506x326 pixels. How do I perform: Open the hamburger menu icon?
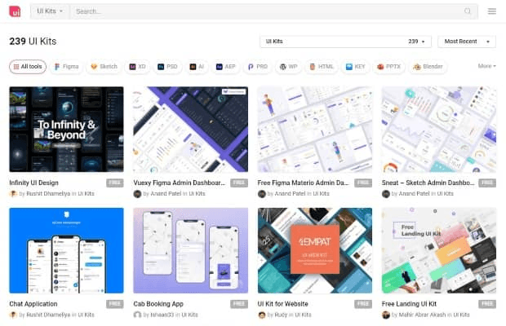pyautogui.click(x=492, y=11)
